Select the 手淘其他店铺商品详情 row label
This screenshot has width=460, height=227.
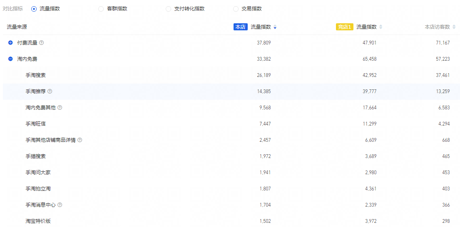(x=50, y=140)
